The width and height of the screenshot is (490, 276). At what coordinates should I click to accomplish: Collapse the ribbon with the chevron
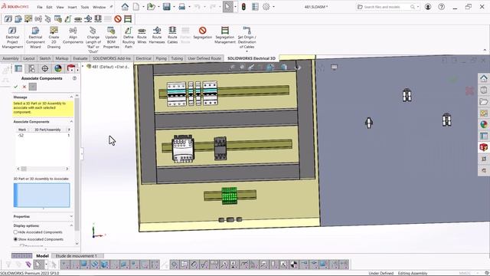485,50
